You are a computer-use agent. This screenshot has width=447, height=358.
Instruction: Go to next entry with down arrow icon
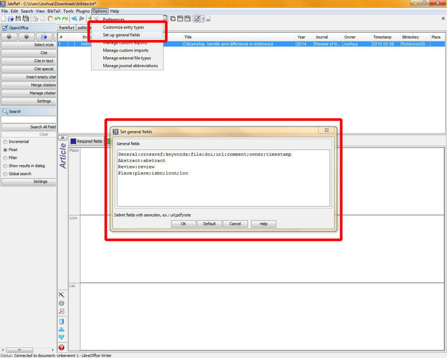(x=62, y=337)
